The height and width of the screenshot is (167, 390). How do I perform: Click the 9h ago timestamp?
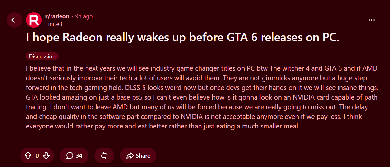84,16
